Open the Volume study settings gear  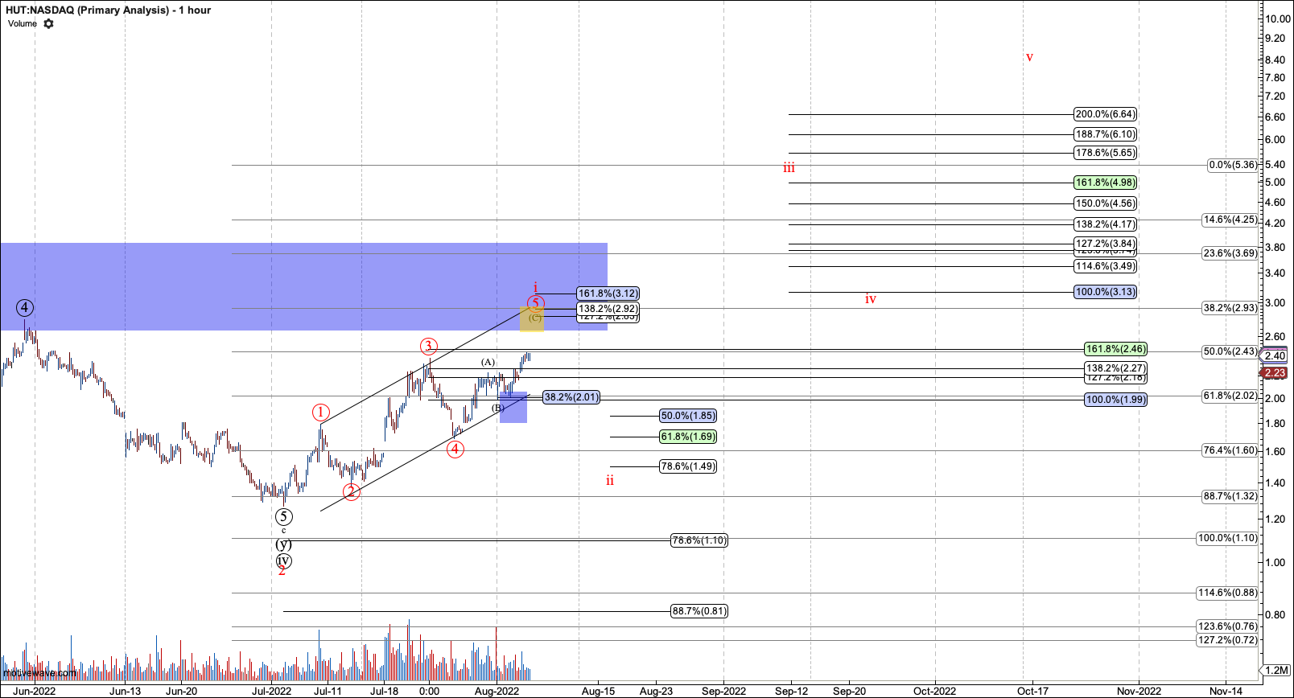48,23
